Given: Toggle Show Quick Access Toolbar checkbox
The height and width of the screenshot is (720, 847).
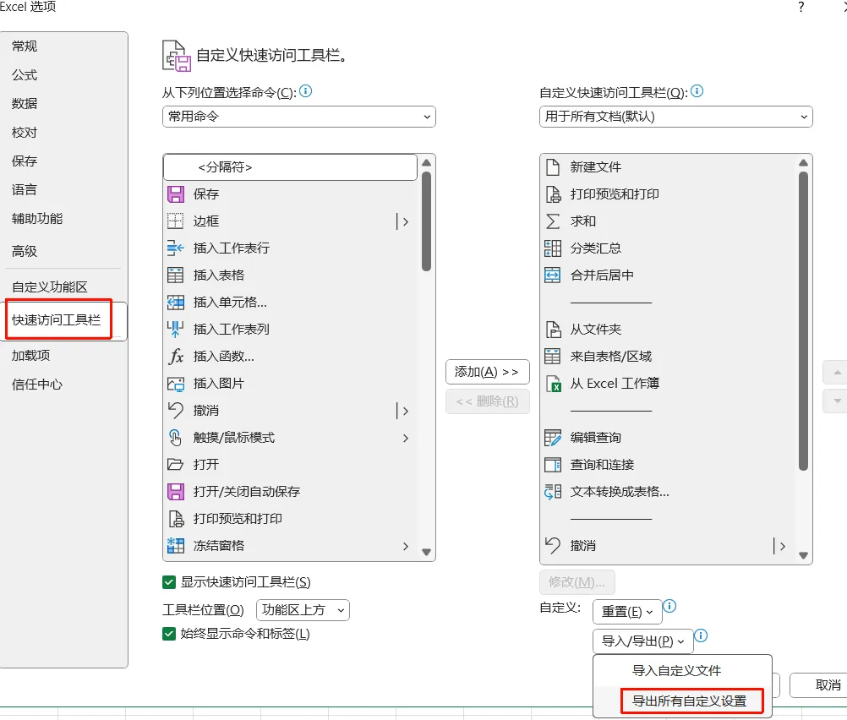Looking at the screenshot, I should coord(168,581).
